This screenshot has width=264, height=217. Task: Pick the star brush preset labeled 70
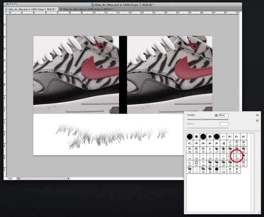coord(223,157)
